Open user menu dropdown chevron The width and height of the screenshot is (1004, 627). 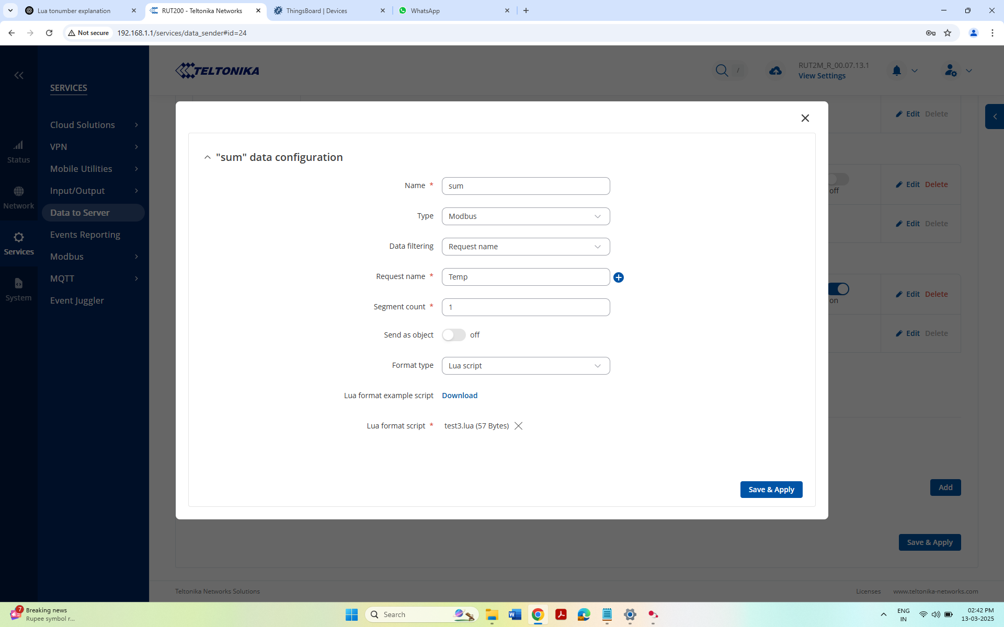969,71
